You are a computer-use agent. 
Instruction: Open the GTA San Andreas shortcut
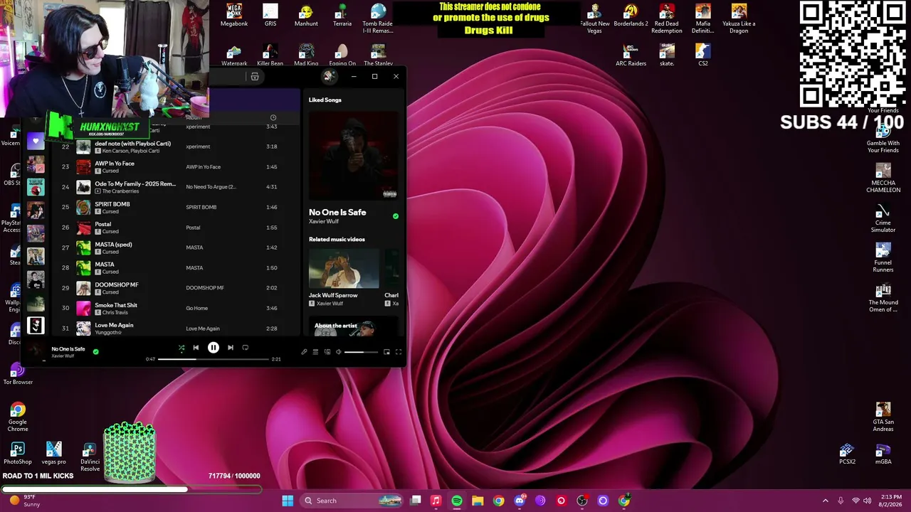tap(883, 417)
